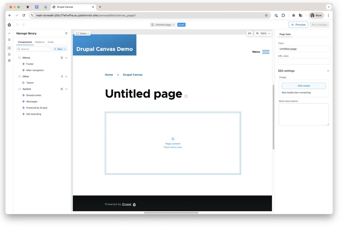Open the Chrome three-dot menu
Image resolution: width=344 pixels, height=227 pixels.
pyautogui.click(x=328, y=16)
